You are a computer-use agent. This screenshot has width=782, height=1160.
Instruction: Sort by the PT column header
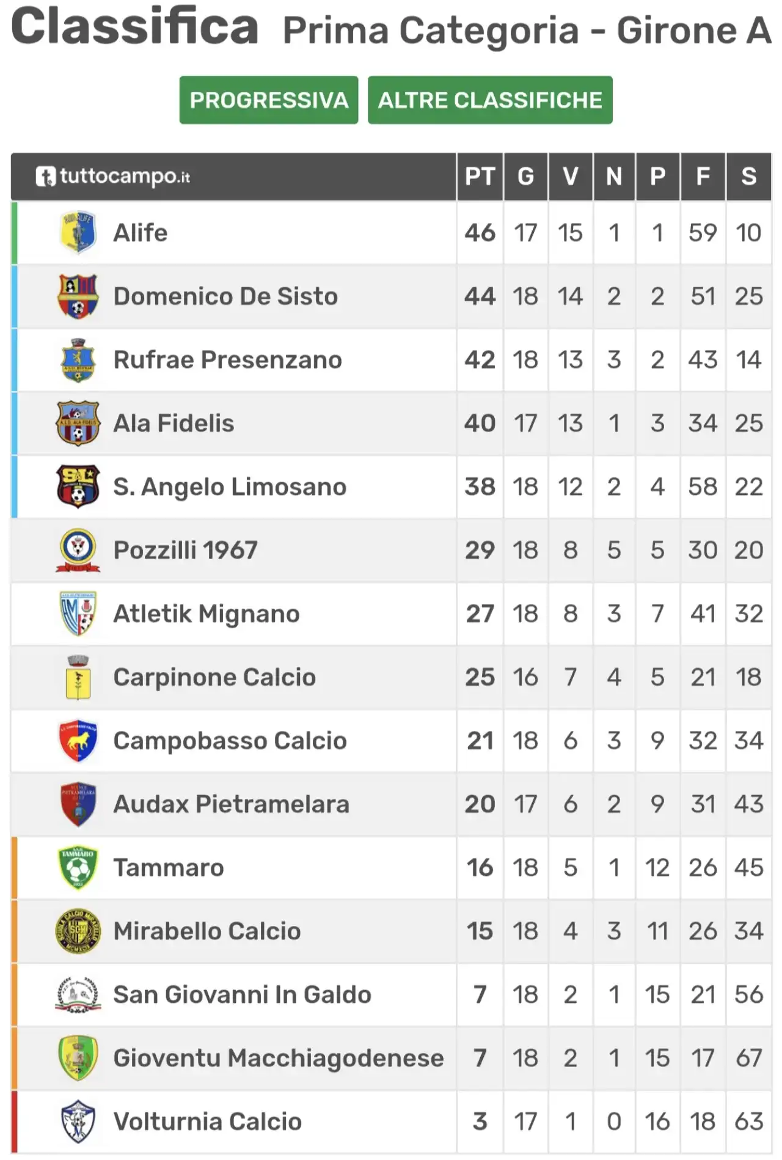tap(480, 177)
